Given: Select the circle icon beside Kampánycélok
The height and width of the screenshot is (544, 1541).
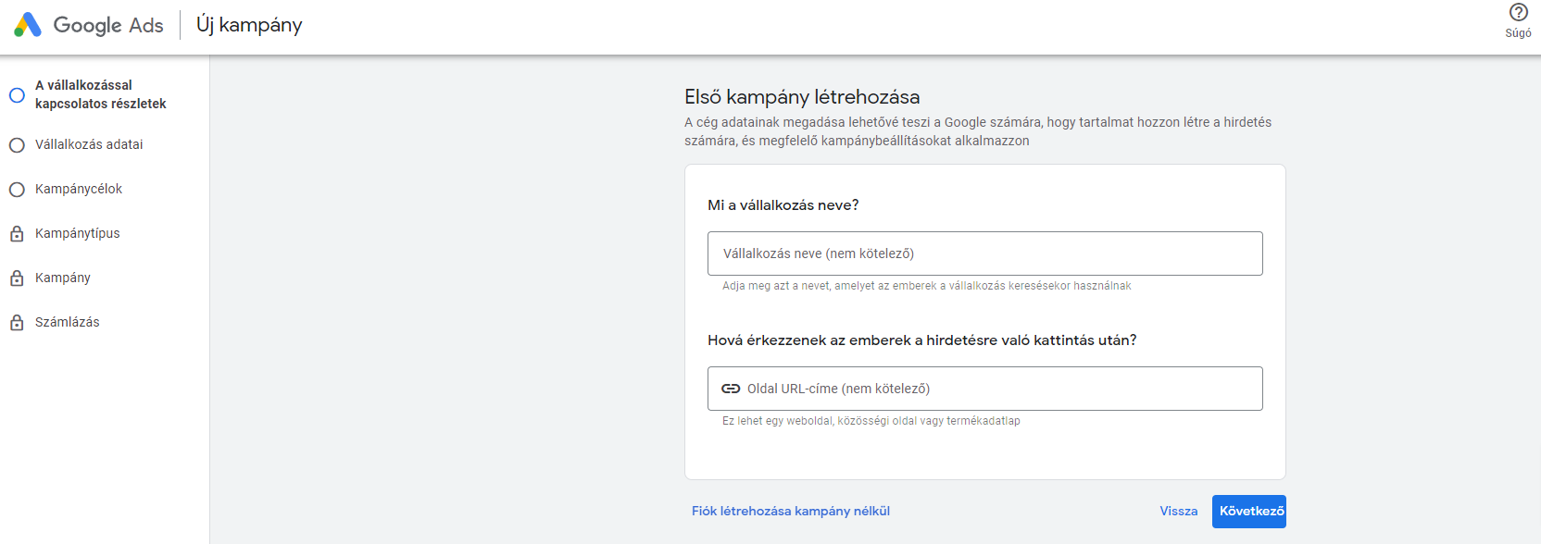Looking at the screenshot, I should (16, 189).
